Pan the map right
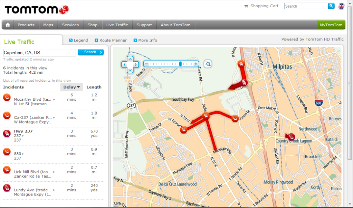353x208 pixels. (136, 64)
